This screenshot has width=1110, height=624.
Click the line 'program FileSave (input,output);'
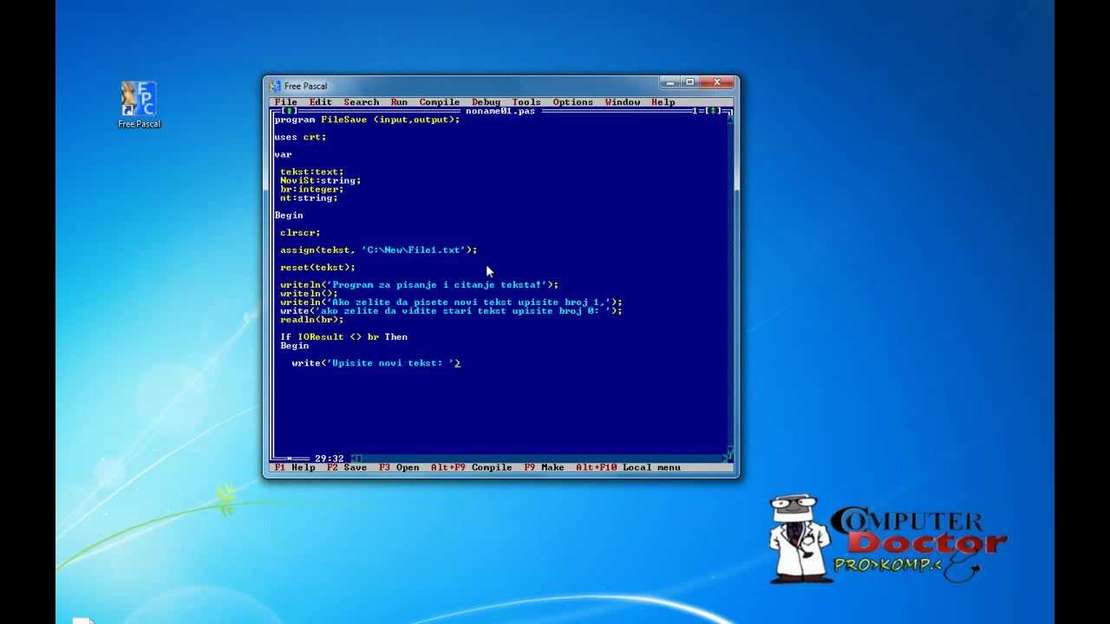tap(367, 120)
